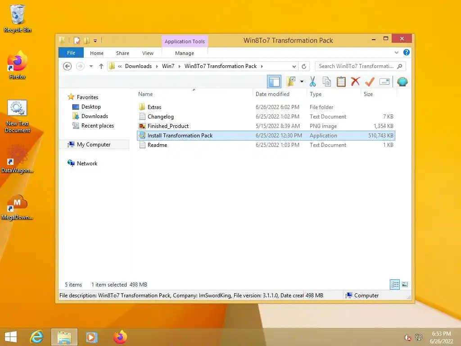Click the Forward navigation arrow

point(80,66)
